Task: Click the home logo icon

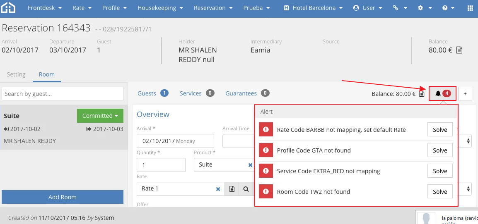Action: (8, 8)
